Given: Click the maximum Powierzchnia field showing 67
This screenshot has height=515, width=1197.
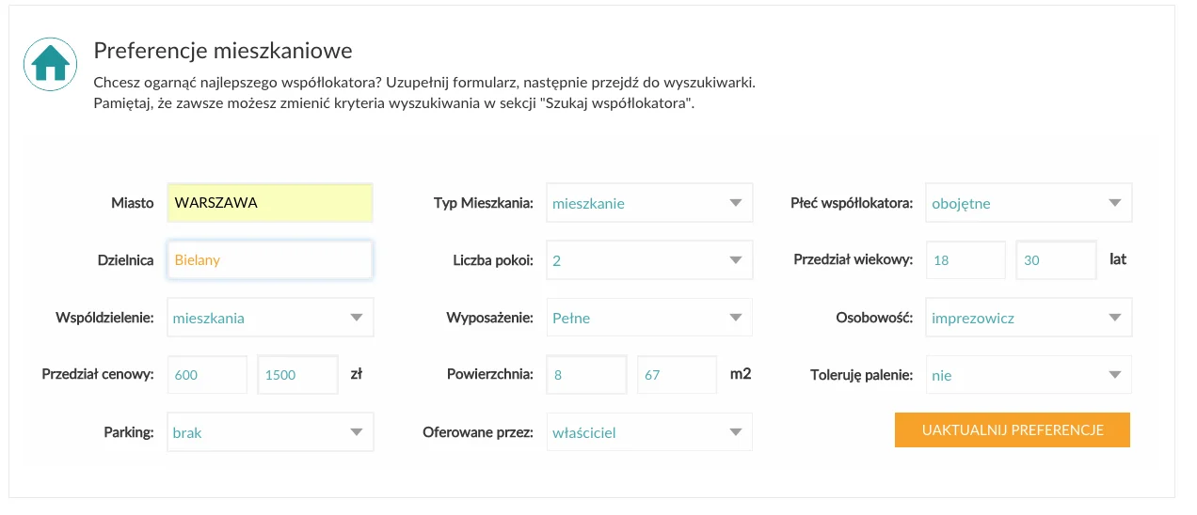Looking at the screenshot, I should point(678,375).
